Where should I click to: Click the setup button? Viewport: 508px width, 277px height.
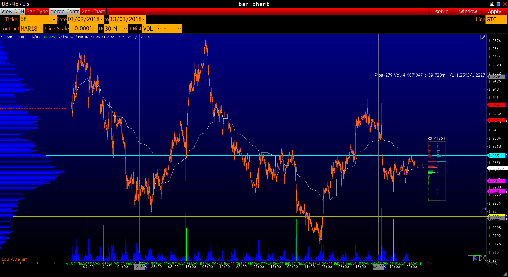point(442,11)
